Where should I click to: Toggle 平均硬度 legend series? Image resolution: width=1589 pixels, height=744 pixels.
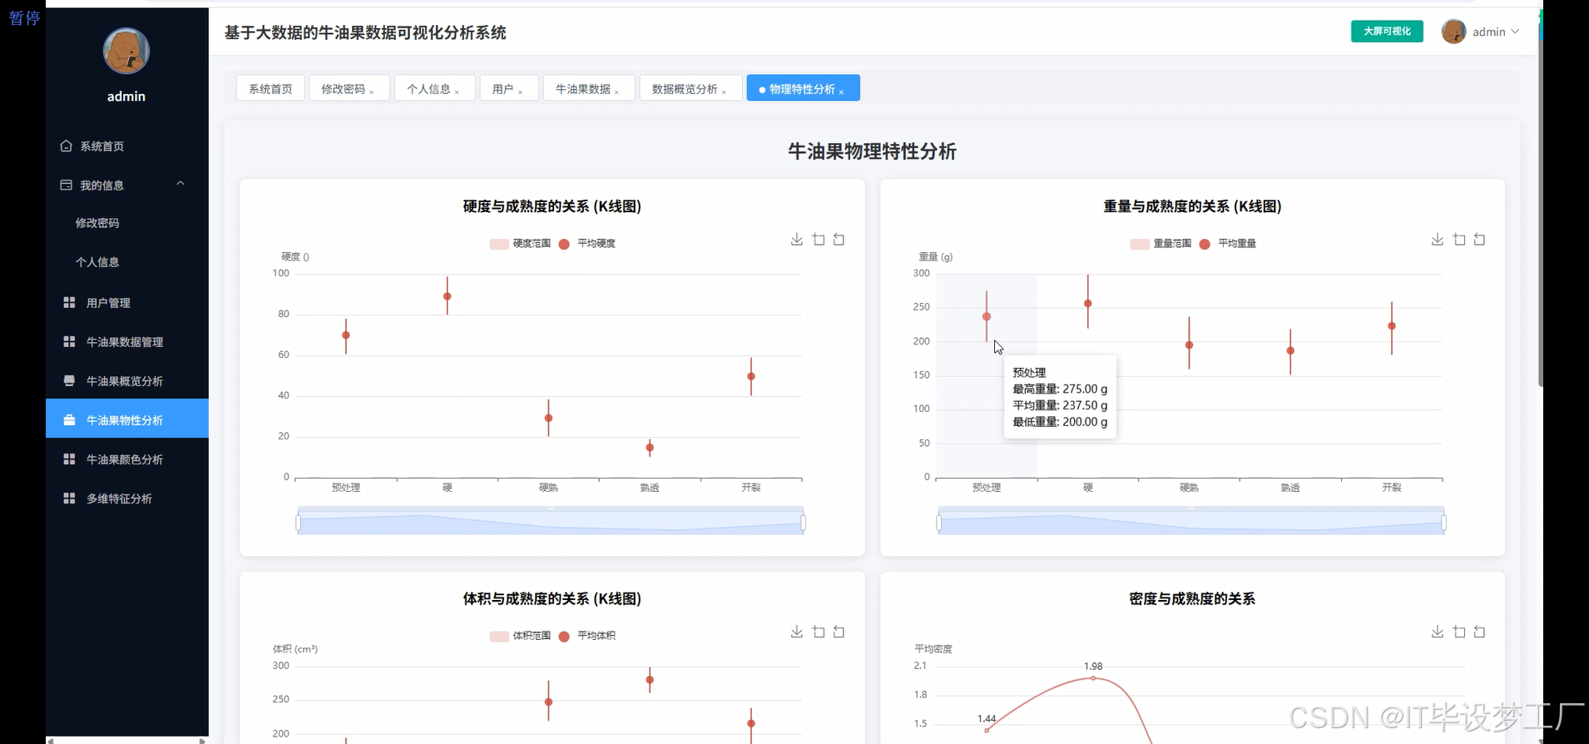587,244
